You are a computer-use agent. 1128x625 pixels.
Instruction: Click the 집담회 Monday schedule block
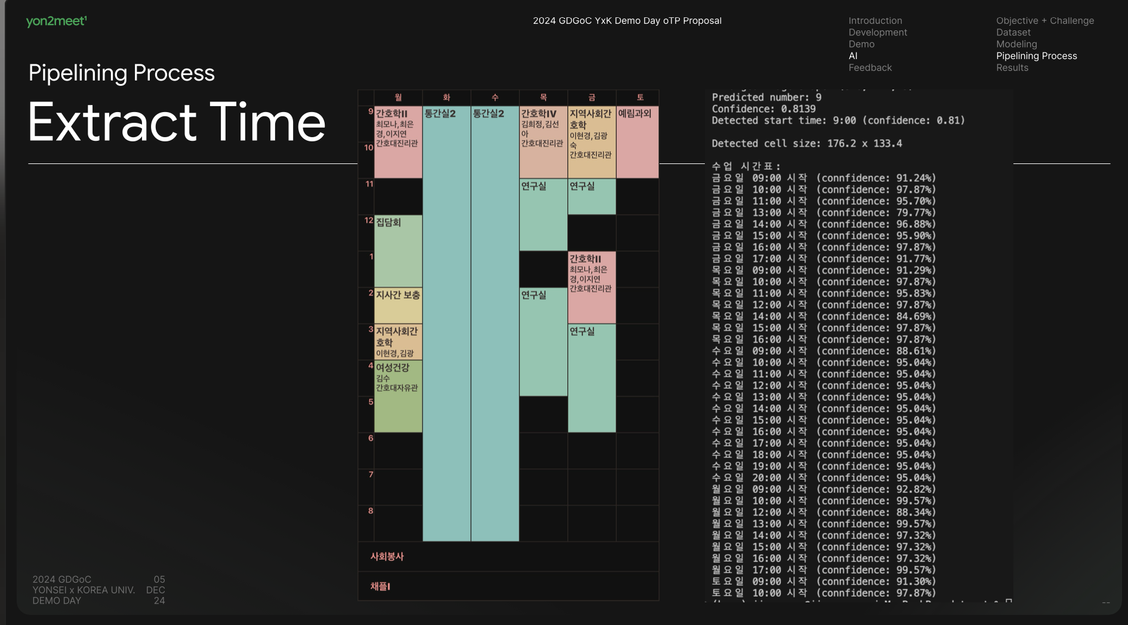[x=398, y=251]
